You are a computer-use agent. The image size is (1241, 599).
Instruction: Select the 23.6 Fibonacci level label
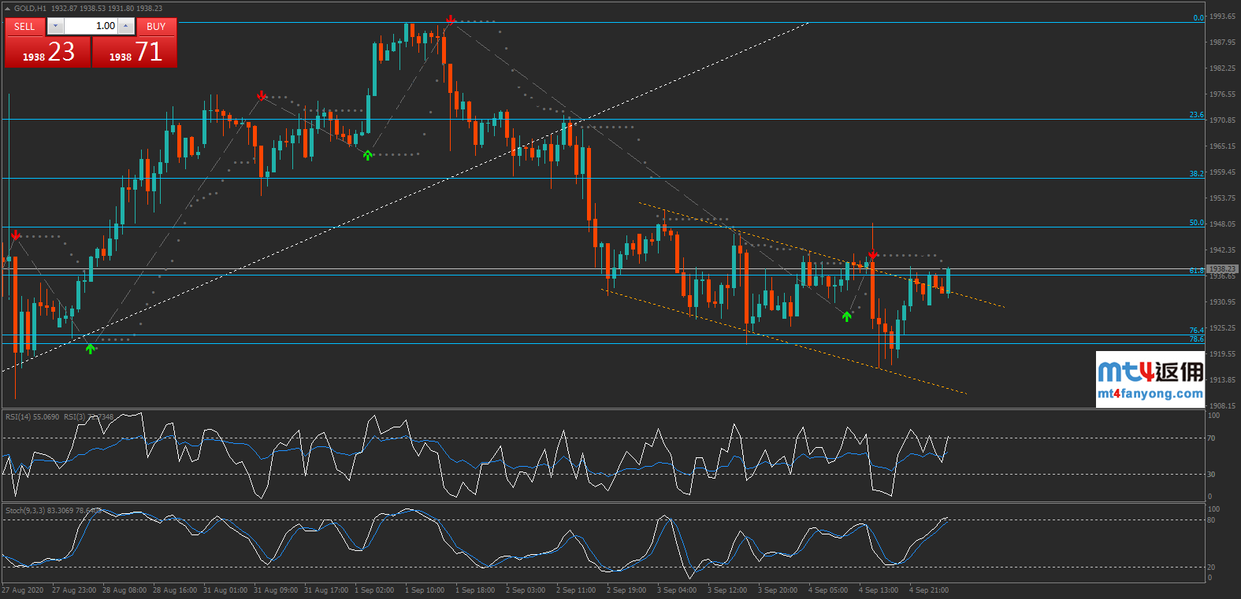(1196, 115)
